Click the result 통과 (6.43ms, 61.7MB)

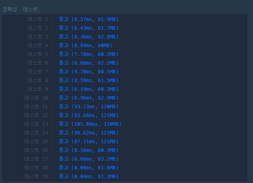tap(89, 28)
